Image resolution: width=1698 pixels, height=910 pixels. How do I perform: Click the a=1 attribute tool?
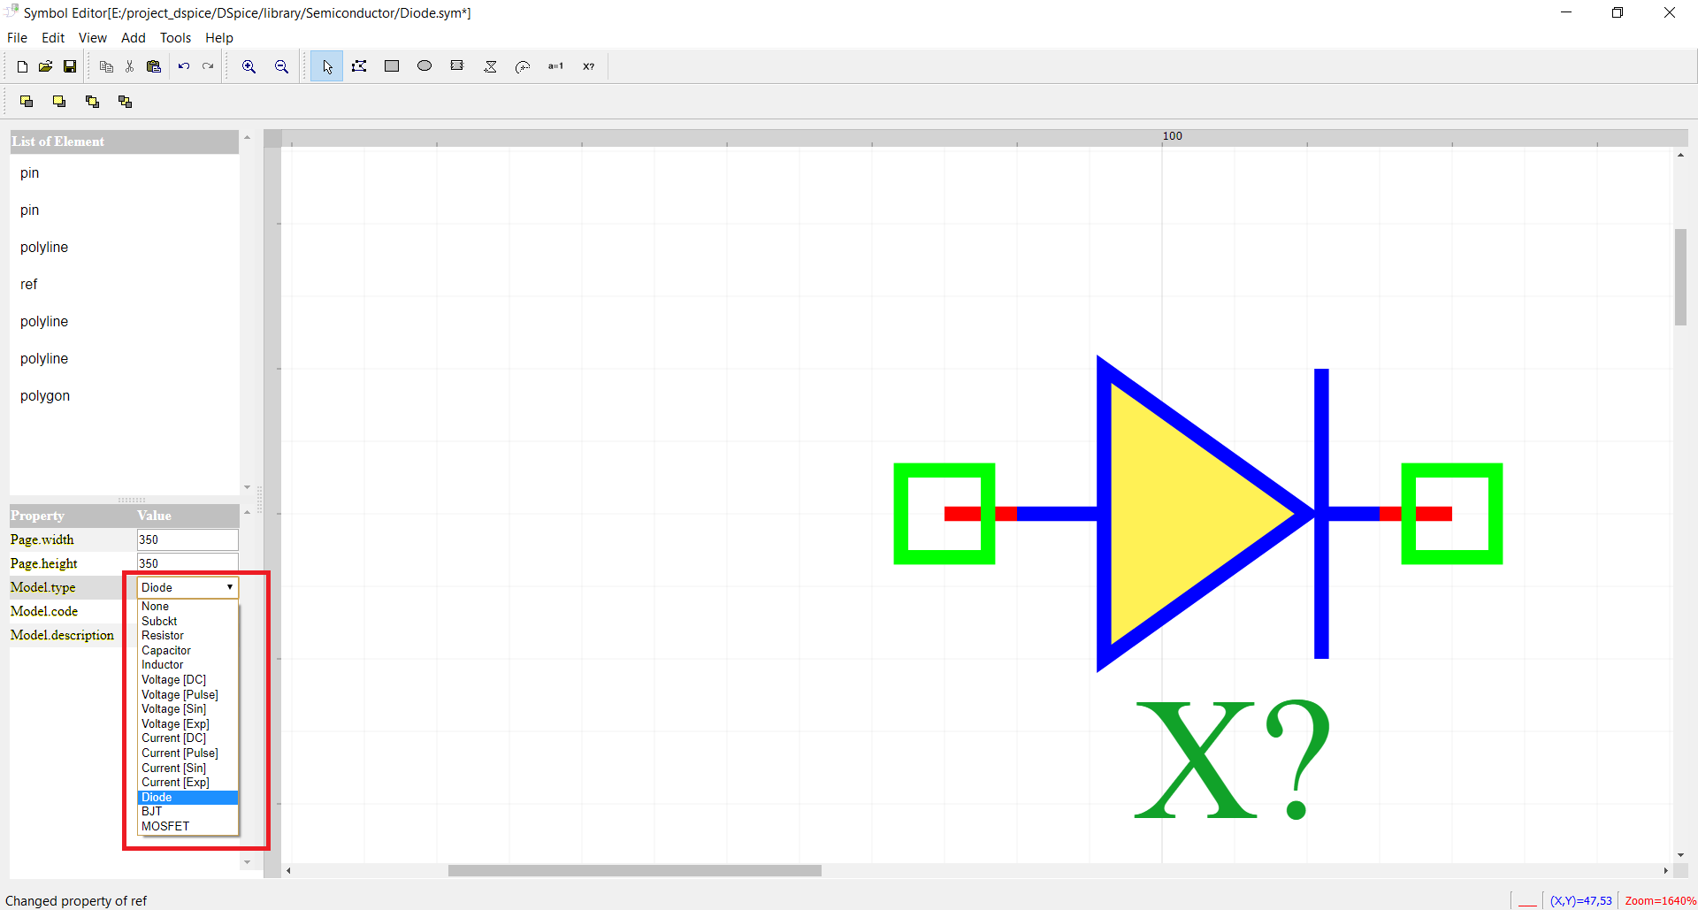click(555, 65)
